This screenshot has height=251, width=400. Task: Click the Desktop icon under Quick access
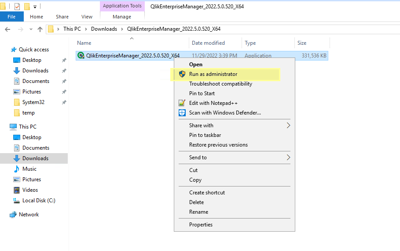click(x=17, y=60)
